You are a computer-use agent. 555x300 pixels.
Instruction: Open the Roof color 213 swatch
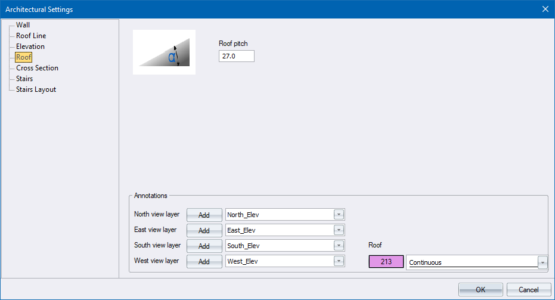pos(386,262)
